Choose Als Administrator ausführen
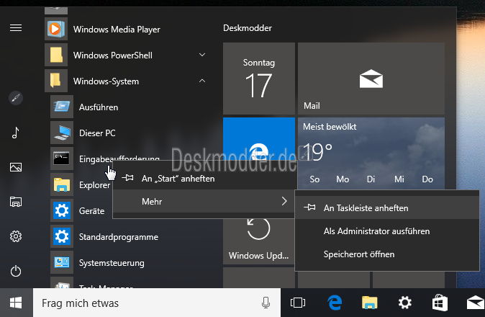 pos(387,231)
